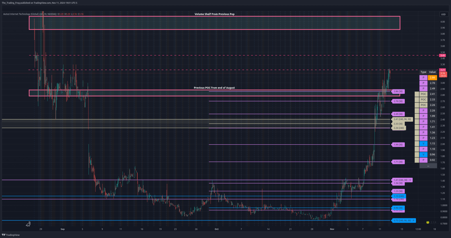Select the blue 1.15 (240) level label
Image resolution: width=451 pixels, height=238 pixels.
click(x=399, y=196)
